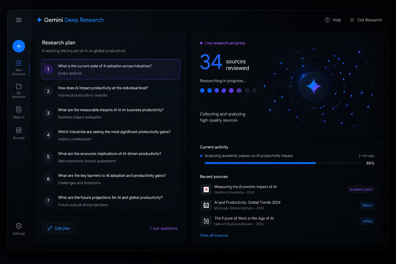The width and height of the screenshot is (396, 264).
Task: Select step number 5 badge
Action: click(x=48, y=157)
